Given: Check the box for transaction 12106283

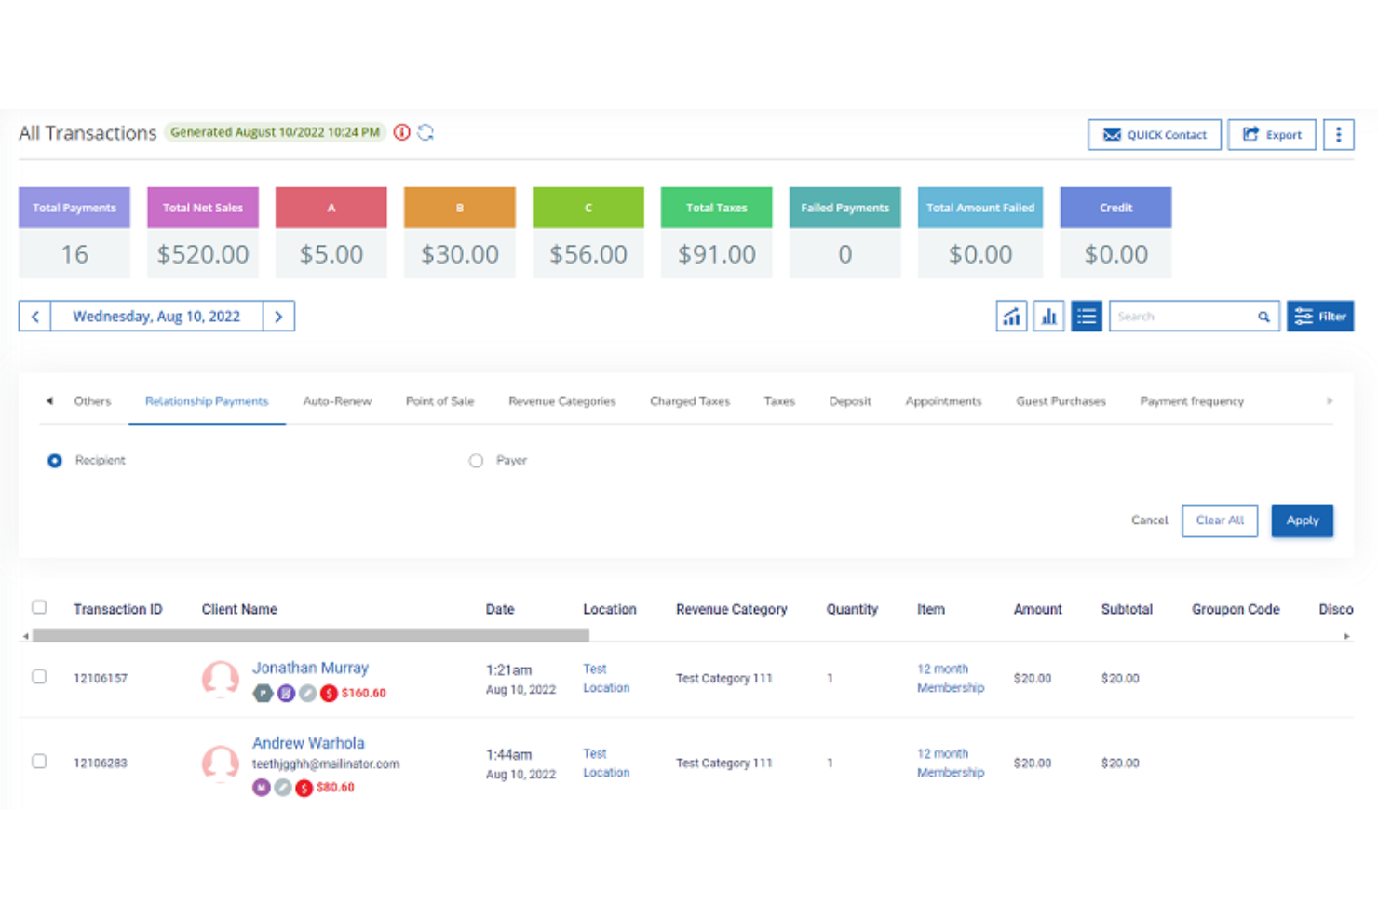Looking at the screenshot, I should [39, 762].
